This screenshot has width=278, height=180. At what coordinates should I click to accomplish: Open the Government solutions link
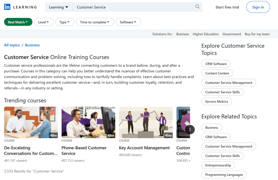pos(232,34)
